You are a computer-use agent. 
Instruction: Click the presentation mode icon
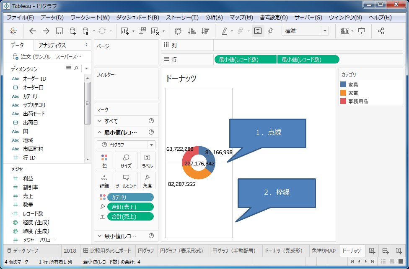pos(361,31)
